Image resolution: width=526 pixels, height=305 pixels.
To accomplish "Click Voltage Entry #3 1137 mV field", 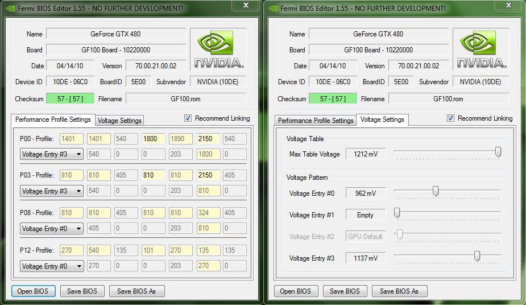I will pyautogui.click(x=366, y=258).
